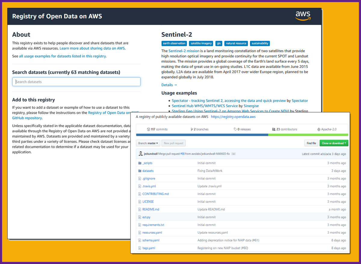Open Learn more about sharing data link
Image resolution: width=361 pixels, height=264 pixels.
click(92, 48)
